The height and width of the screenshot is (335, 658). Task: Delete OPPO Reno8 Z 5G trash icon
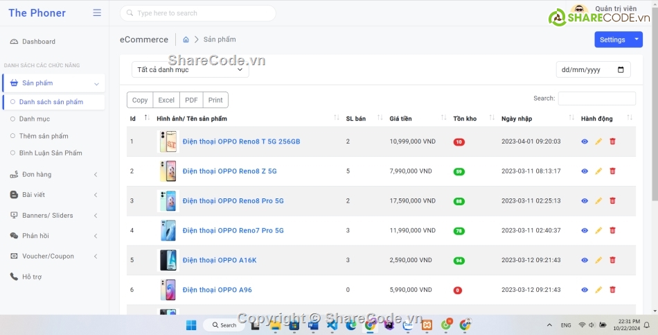tap(612, 171)
